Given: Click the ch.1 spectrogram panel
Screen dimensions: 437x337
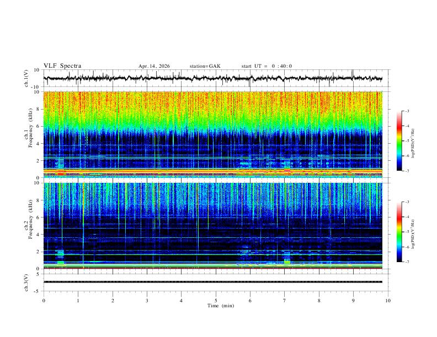Looking at the screenshot, I should click(x=213, y=134).
